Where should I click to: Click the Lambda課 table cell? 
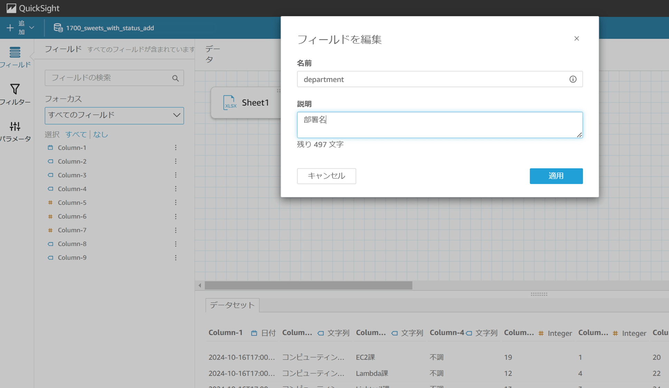pyautogui.click(x=372, y=374)
